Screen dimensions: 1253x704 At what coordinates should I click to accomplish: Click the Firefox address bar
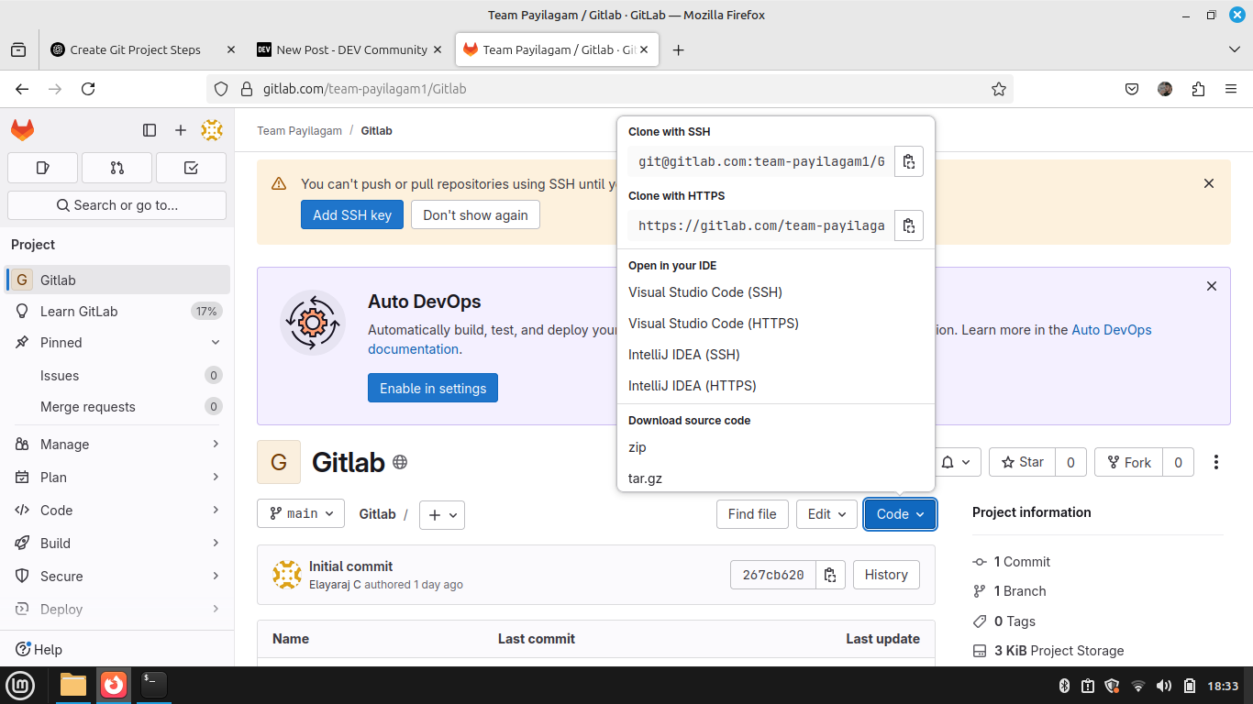tap(609, 89)
